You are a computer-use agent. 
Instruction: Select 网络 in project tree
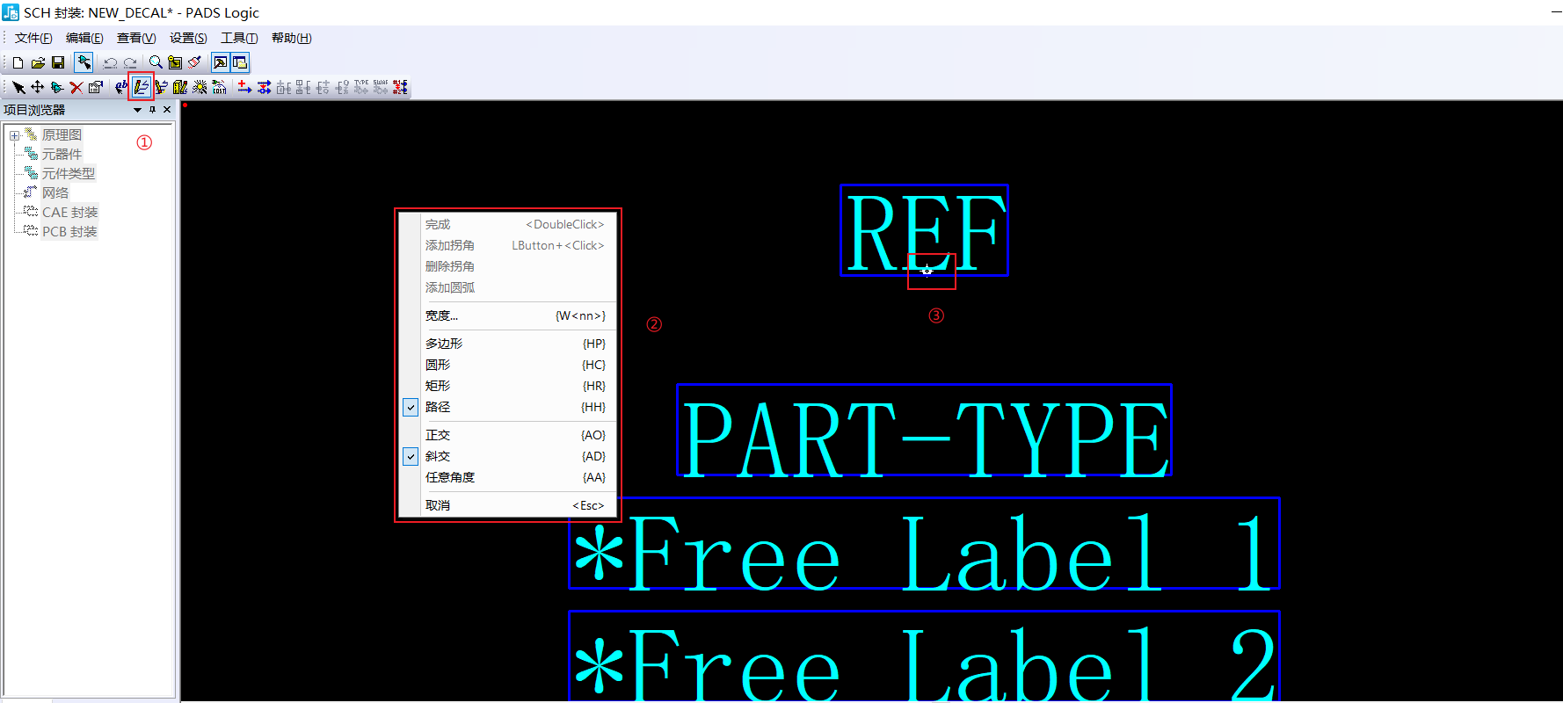click(x=55, y=193)
